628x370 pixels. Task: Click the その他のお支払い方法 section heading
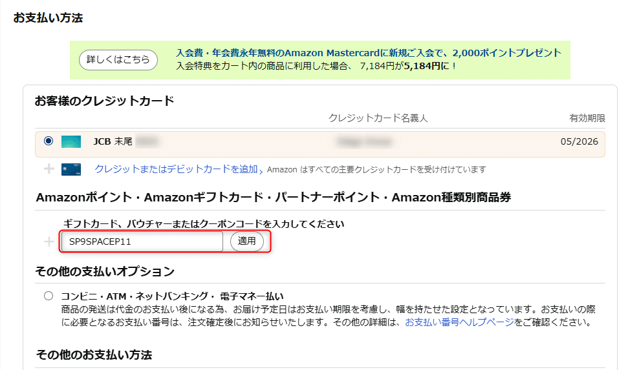click(x=94, y=355)
